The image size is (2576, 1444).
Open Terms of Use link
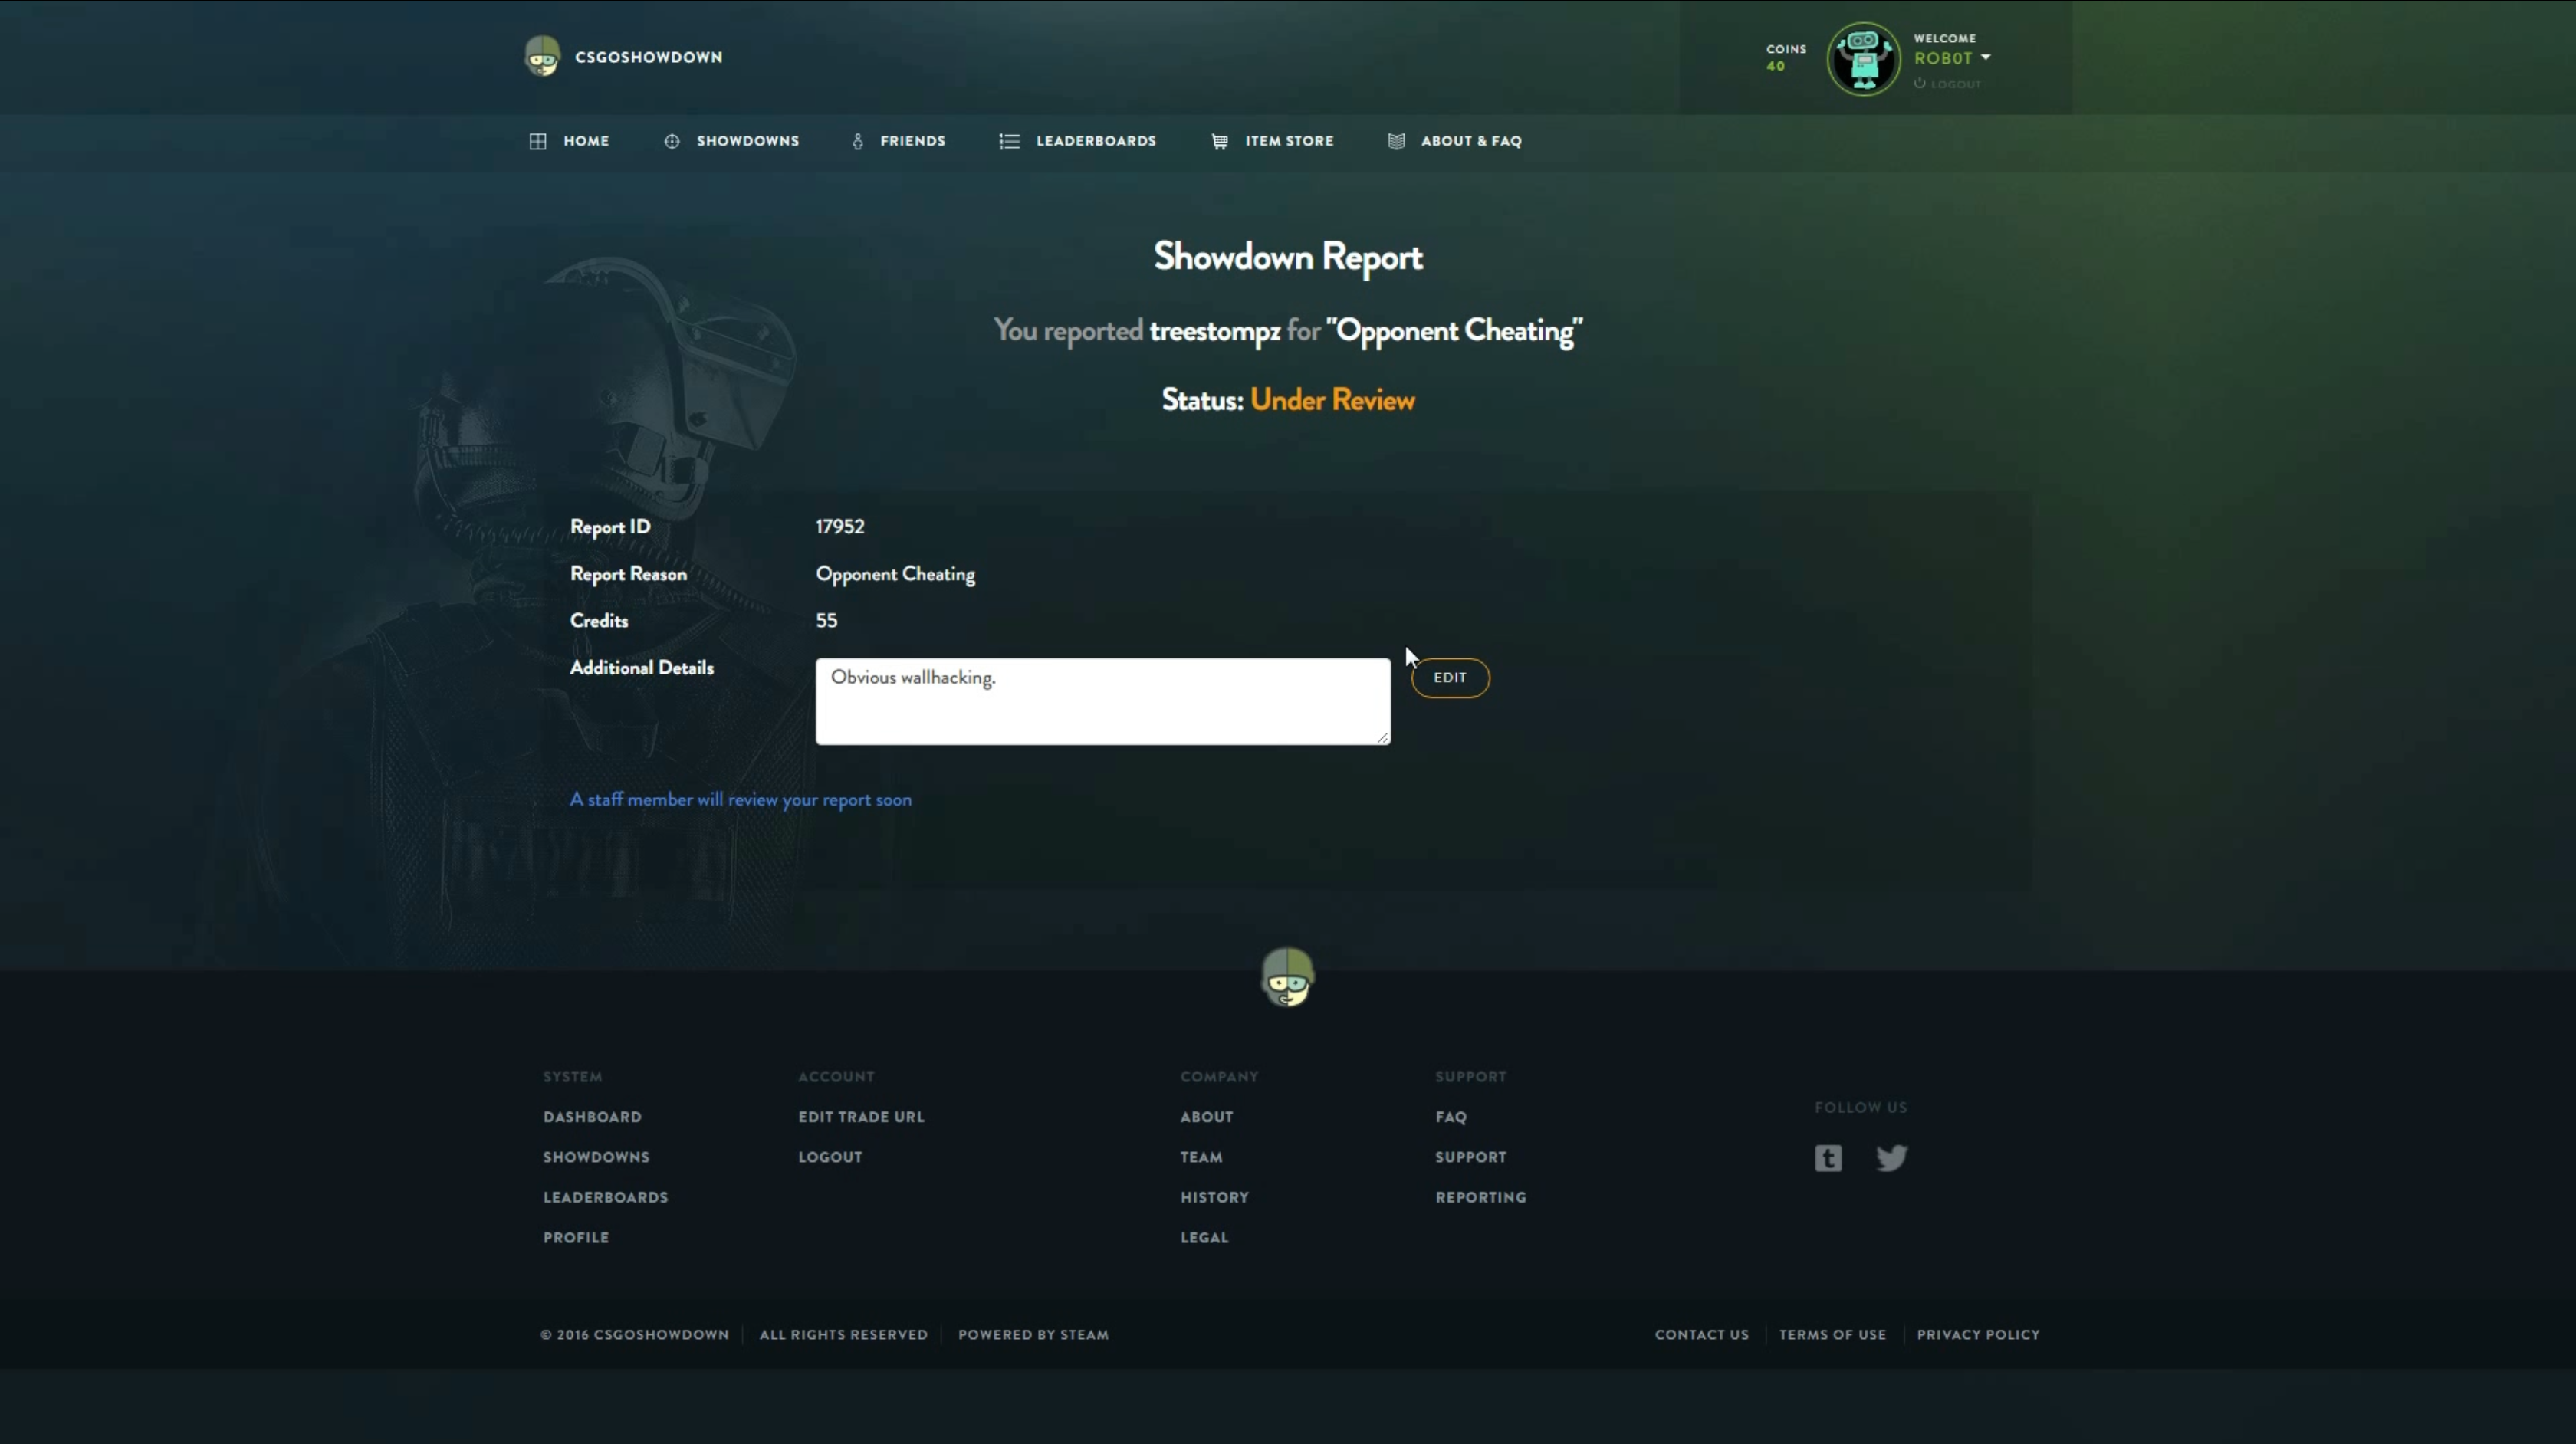click(1832, 1335)
